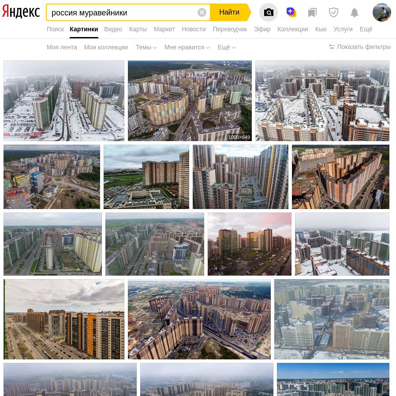Screen dimensions: 396x396
Task: Open the Yandex Plus blue icon
Action: pyautogui.click(x=291, y=12)
